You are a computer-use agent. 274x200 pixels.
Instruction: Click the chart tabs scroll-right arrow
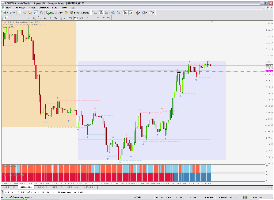(x=271, y=187)
